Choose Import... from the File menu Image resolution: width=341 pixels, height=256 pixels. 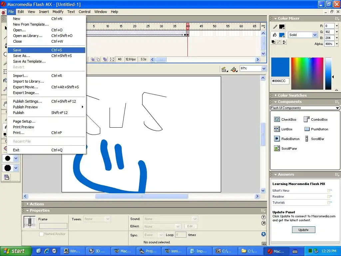(46, 76)
